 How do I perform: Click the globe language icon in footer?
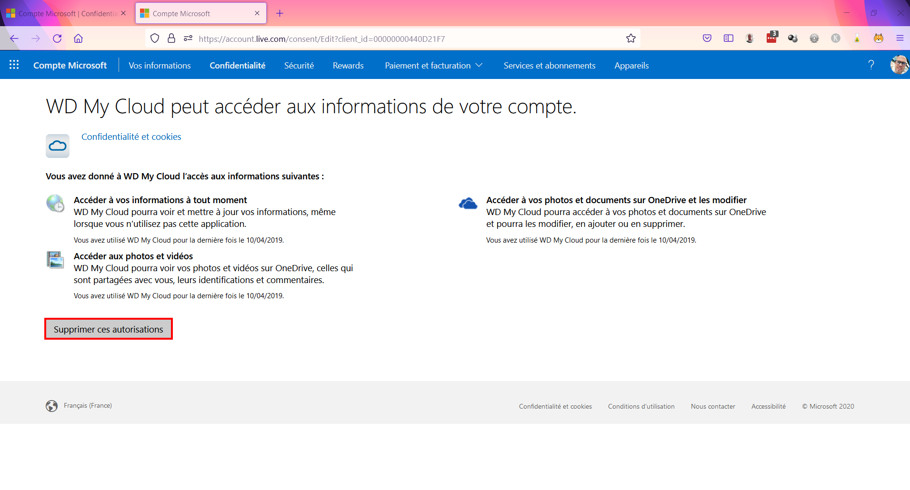(x=51, y=406)
